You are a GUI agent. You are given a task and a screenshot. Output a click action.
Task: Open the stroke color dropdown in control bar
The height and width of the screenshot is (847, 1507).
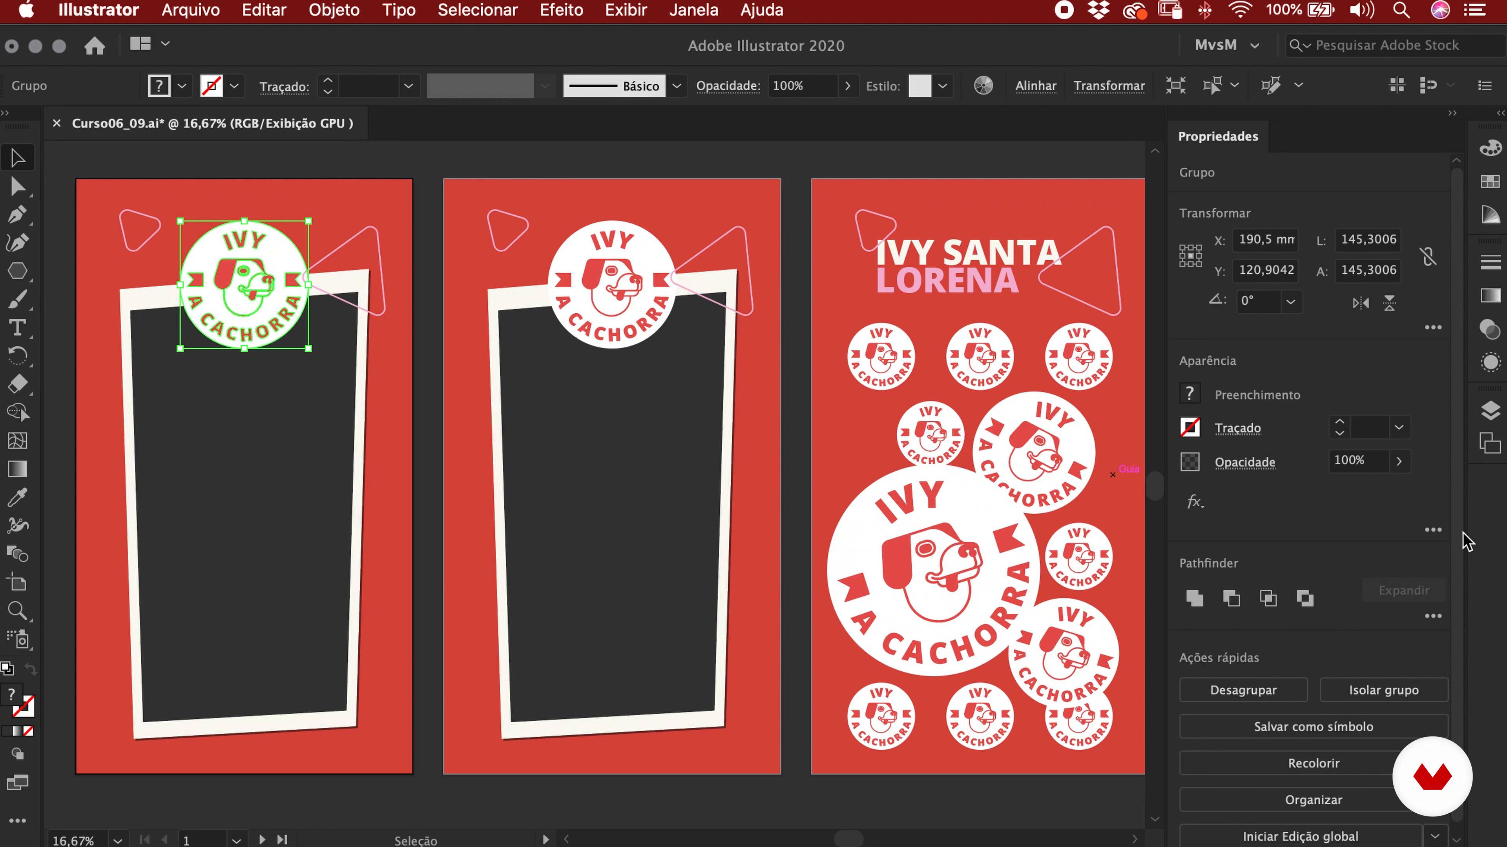point(234,86)
